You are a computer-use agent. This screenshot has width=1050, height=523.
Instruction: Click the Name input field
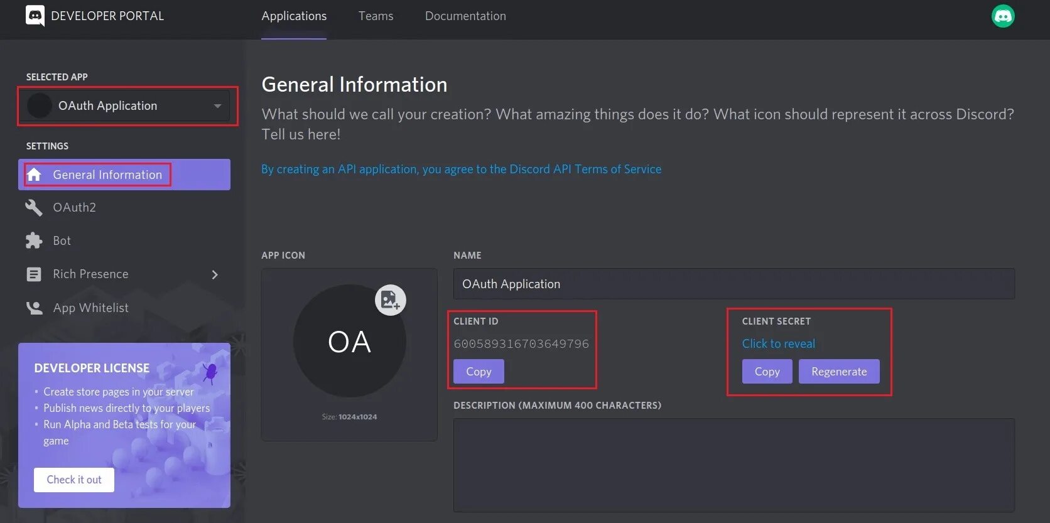click(x=734, y=284)
